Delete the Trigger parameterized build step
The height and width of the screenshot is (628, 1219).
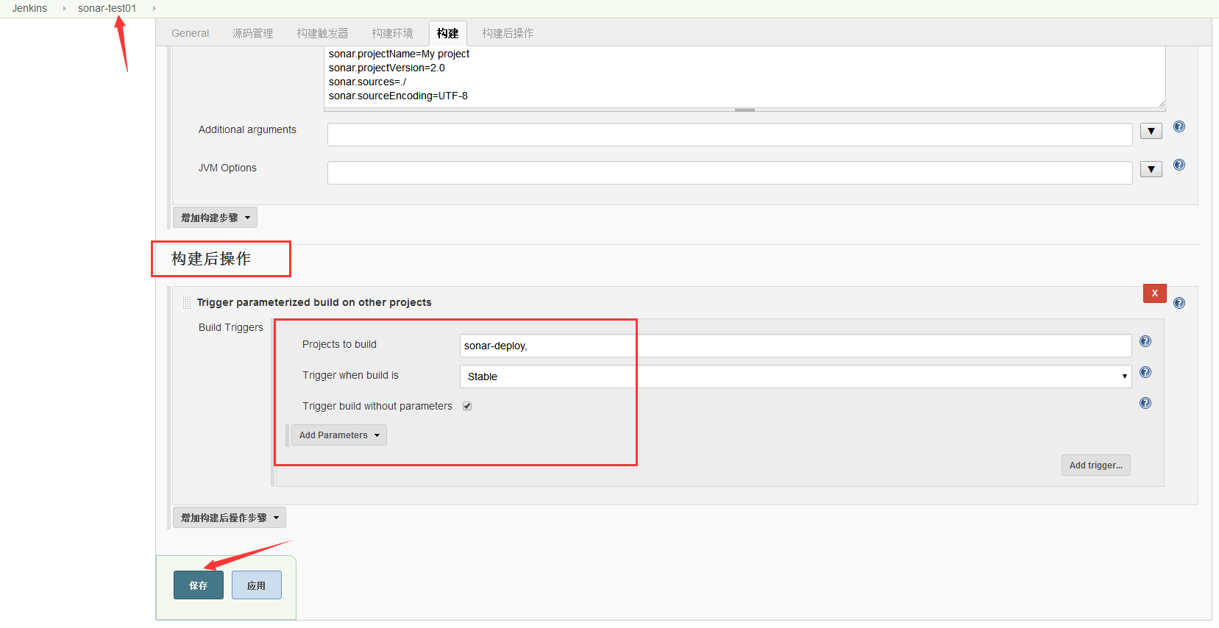(x=1154, y=293)
